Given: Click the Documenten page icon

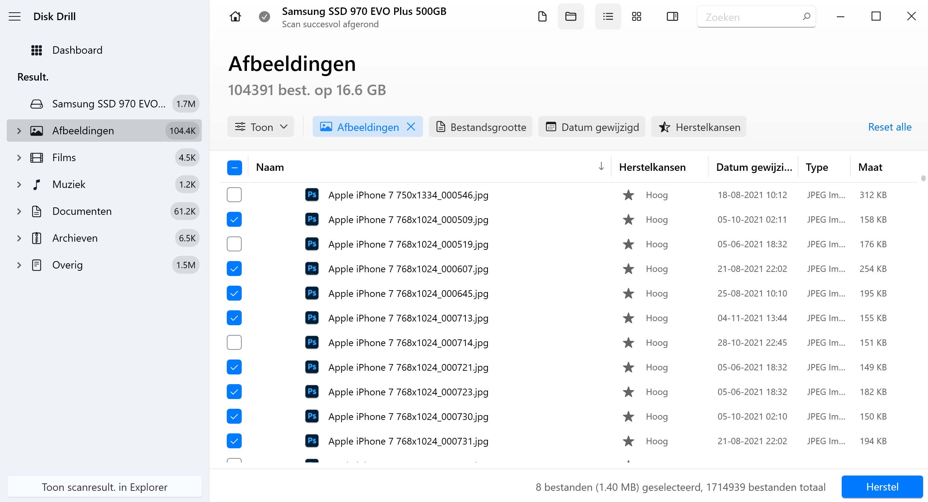Looking at the screenshot, I should [x=37, y=211].
